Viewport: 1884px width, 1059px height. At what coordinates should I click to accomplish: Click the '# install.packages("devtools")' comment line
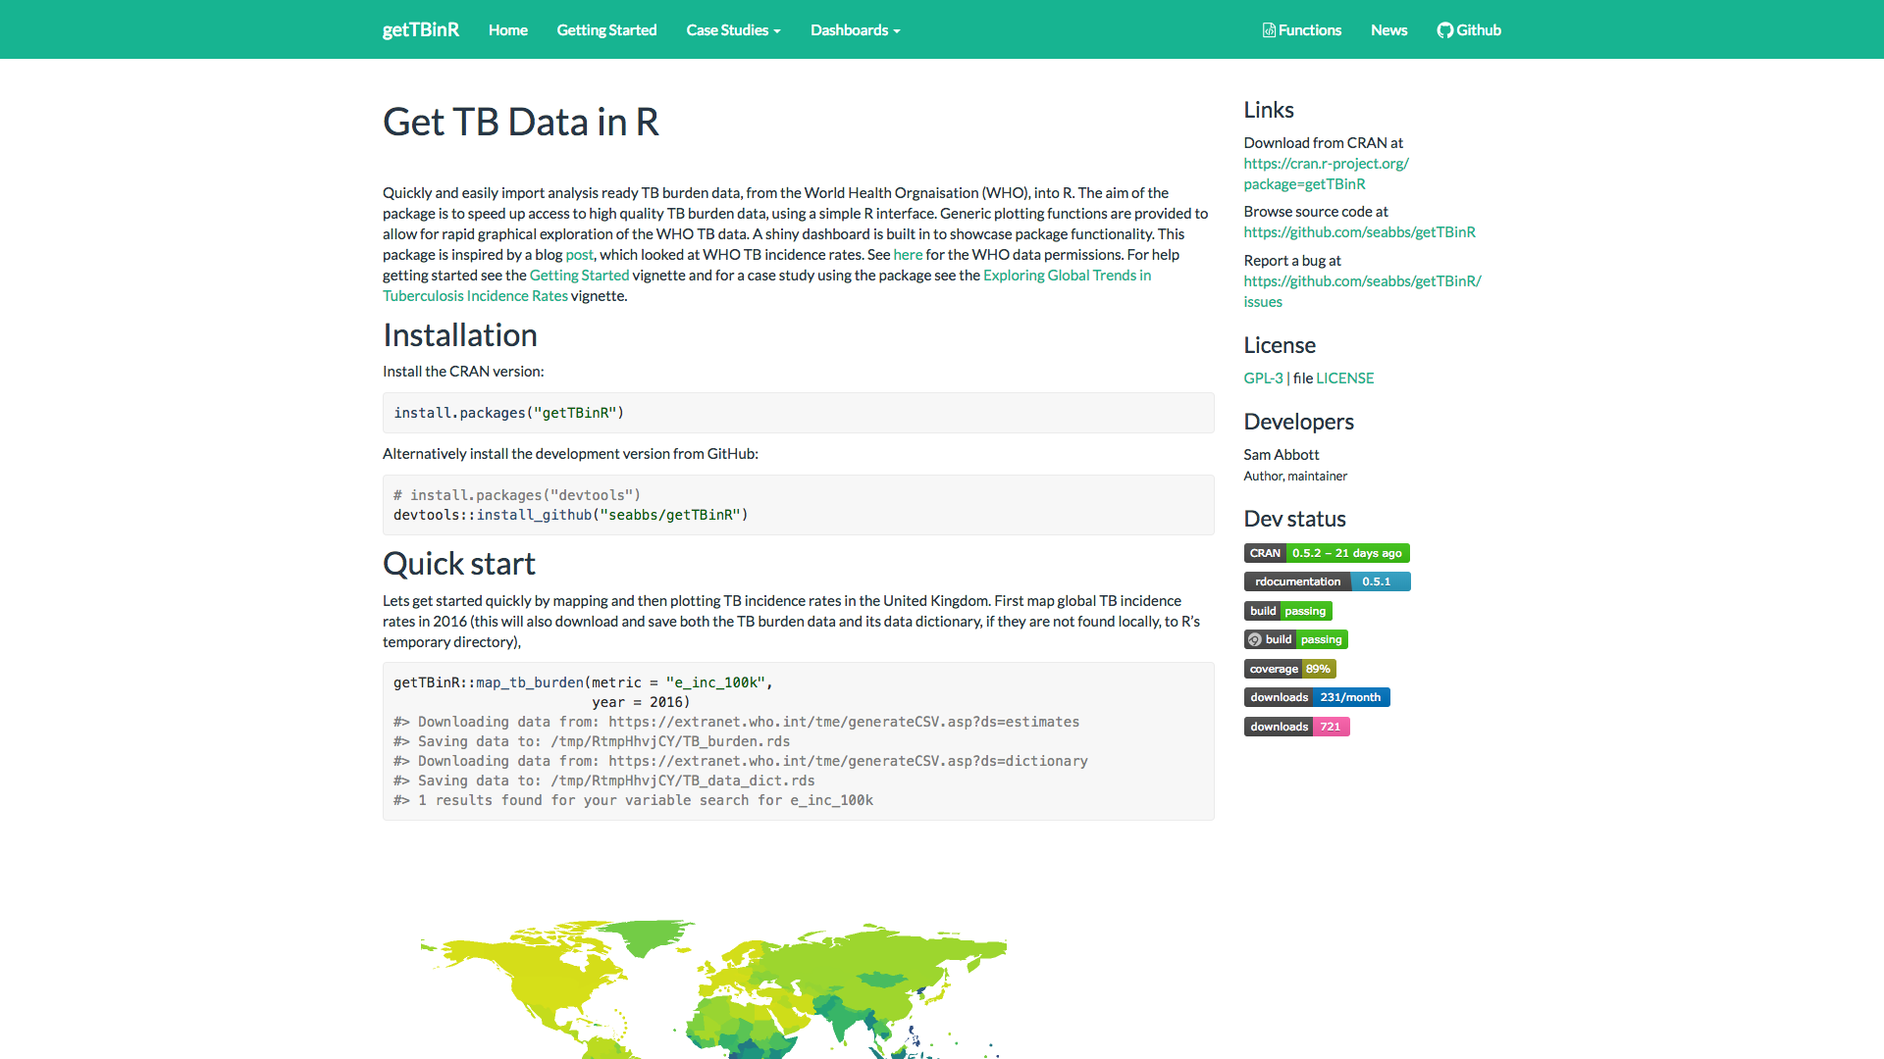(516, 495)
